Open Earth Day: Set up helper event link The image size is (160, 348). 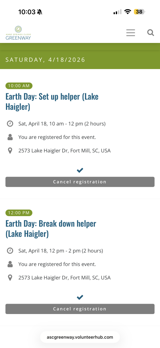tap(52, 101)
